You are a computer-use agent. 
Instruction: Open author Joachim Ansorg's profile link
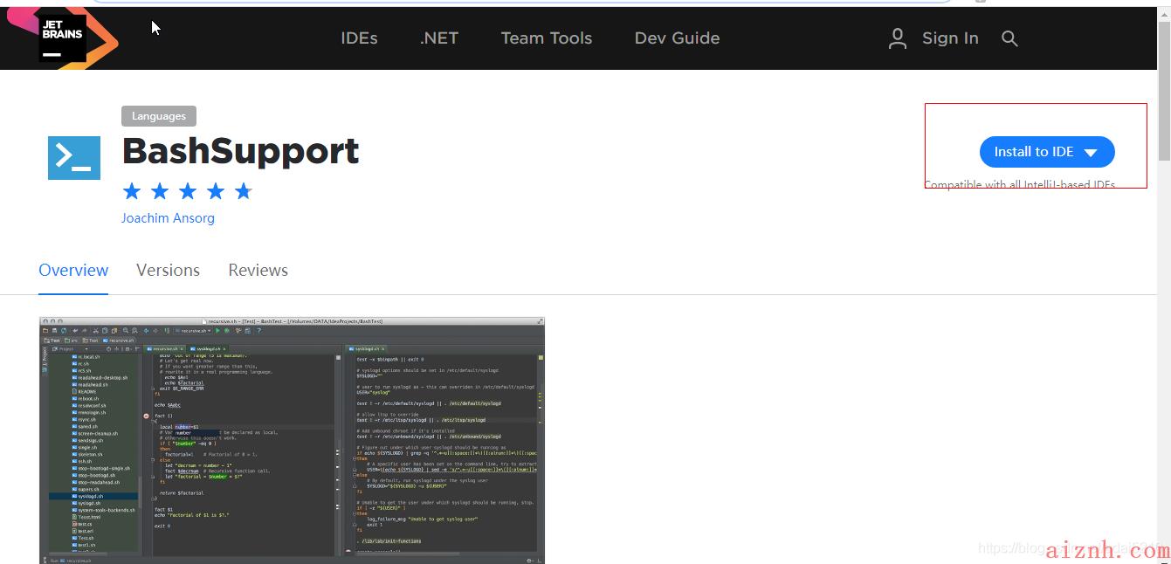[x=168, y=218]
